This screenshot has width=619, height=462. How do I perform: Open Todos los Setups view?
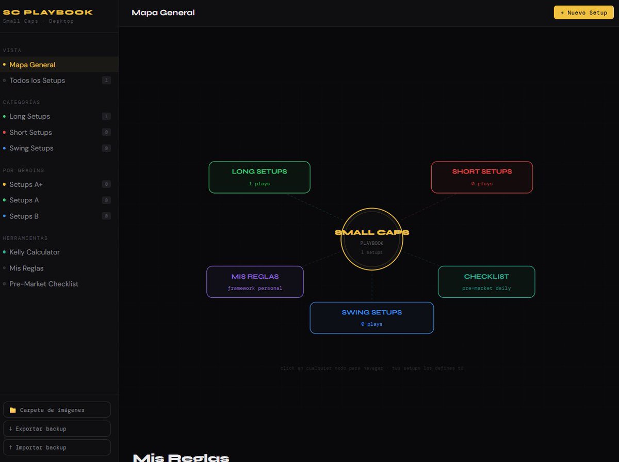[x=59, y=81]
